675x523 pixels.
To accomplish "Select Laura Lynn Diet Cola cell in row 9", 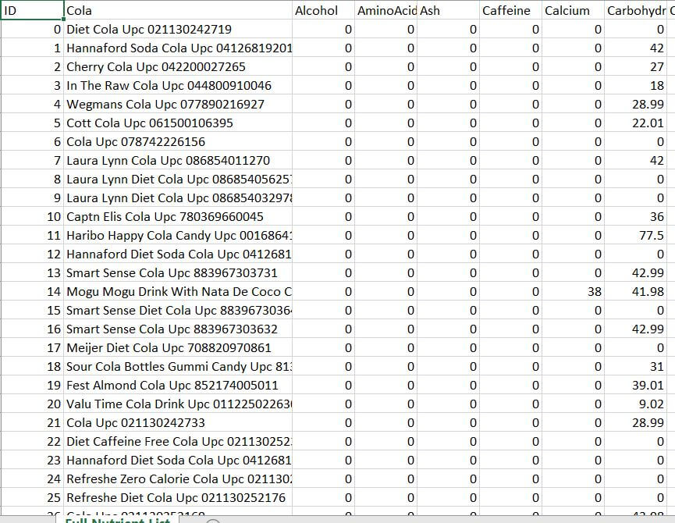I will (178, 197).
